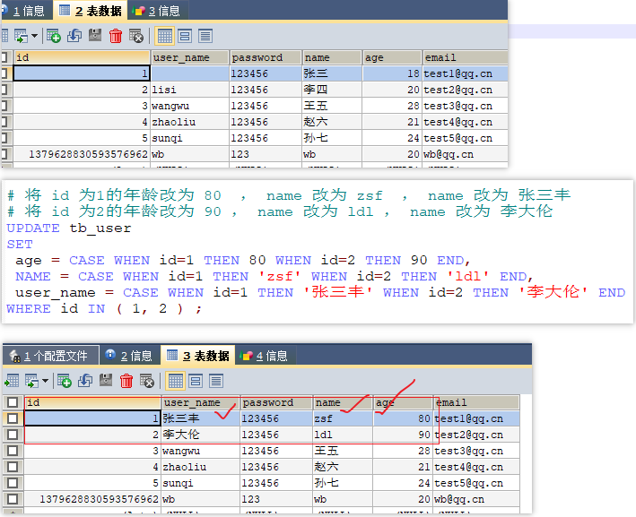Click WHERE keyword in SQL statement
This screenshot has width=636, height=517.
click(29, 309)
